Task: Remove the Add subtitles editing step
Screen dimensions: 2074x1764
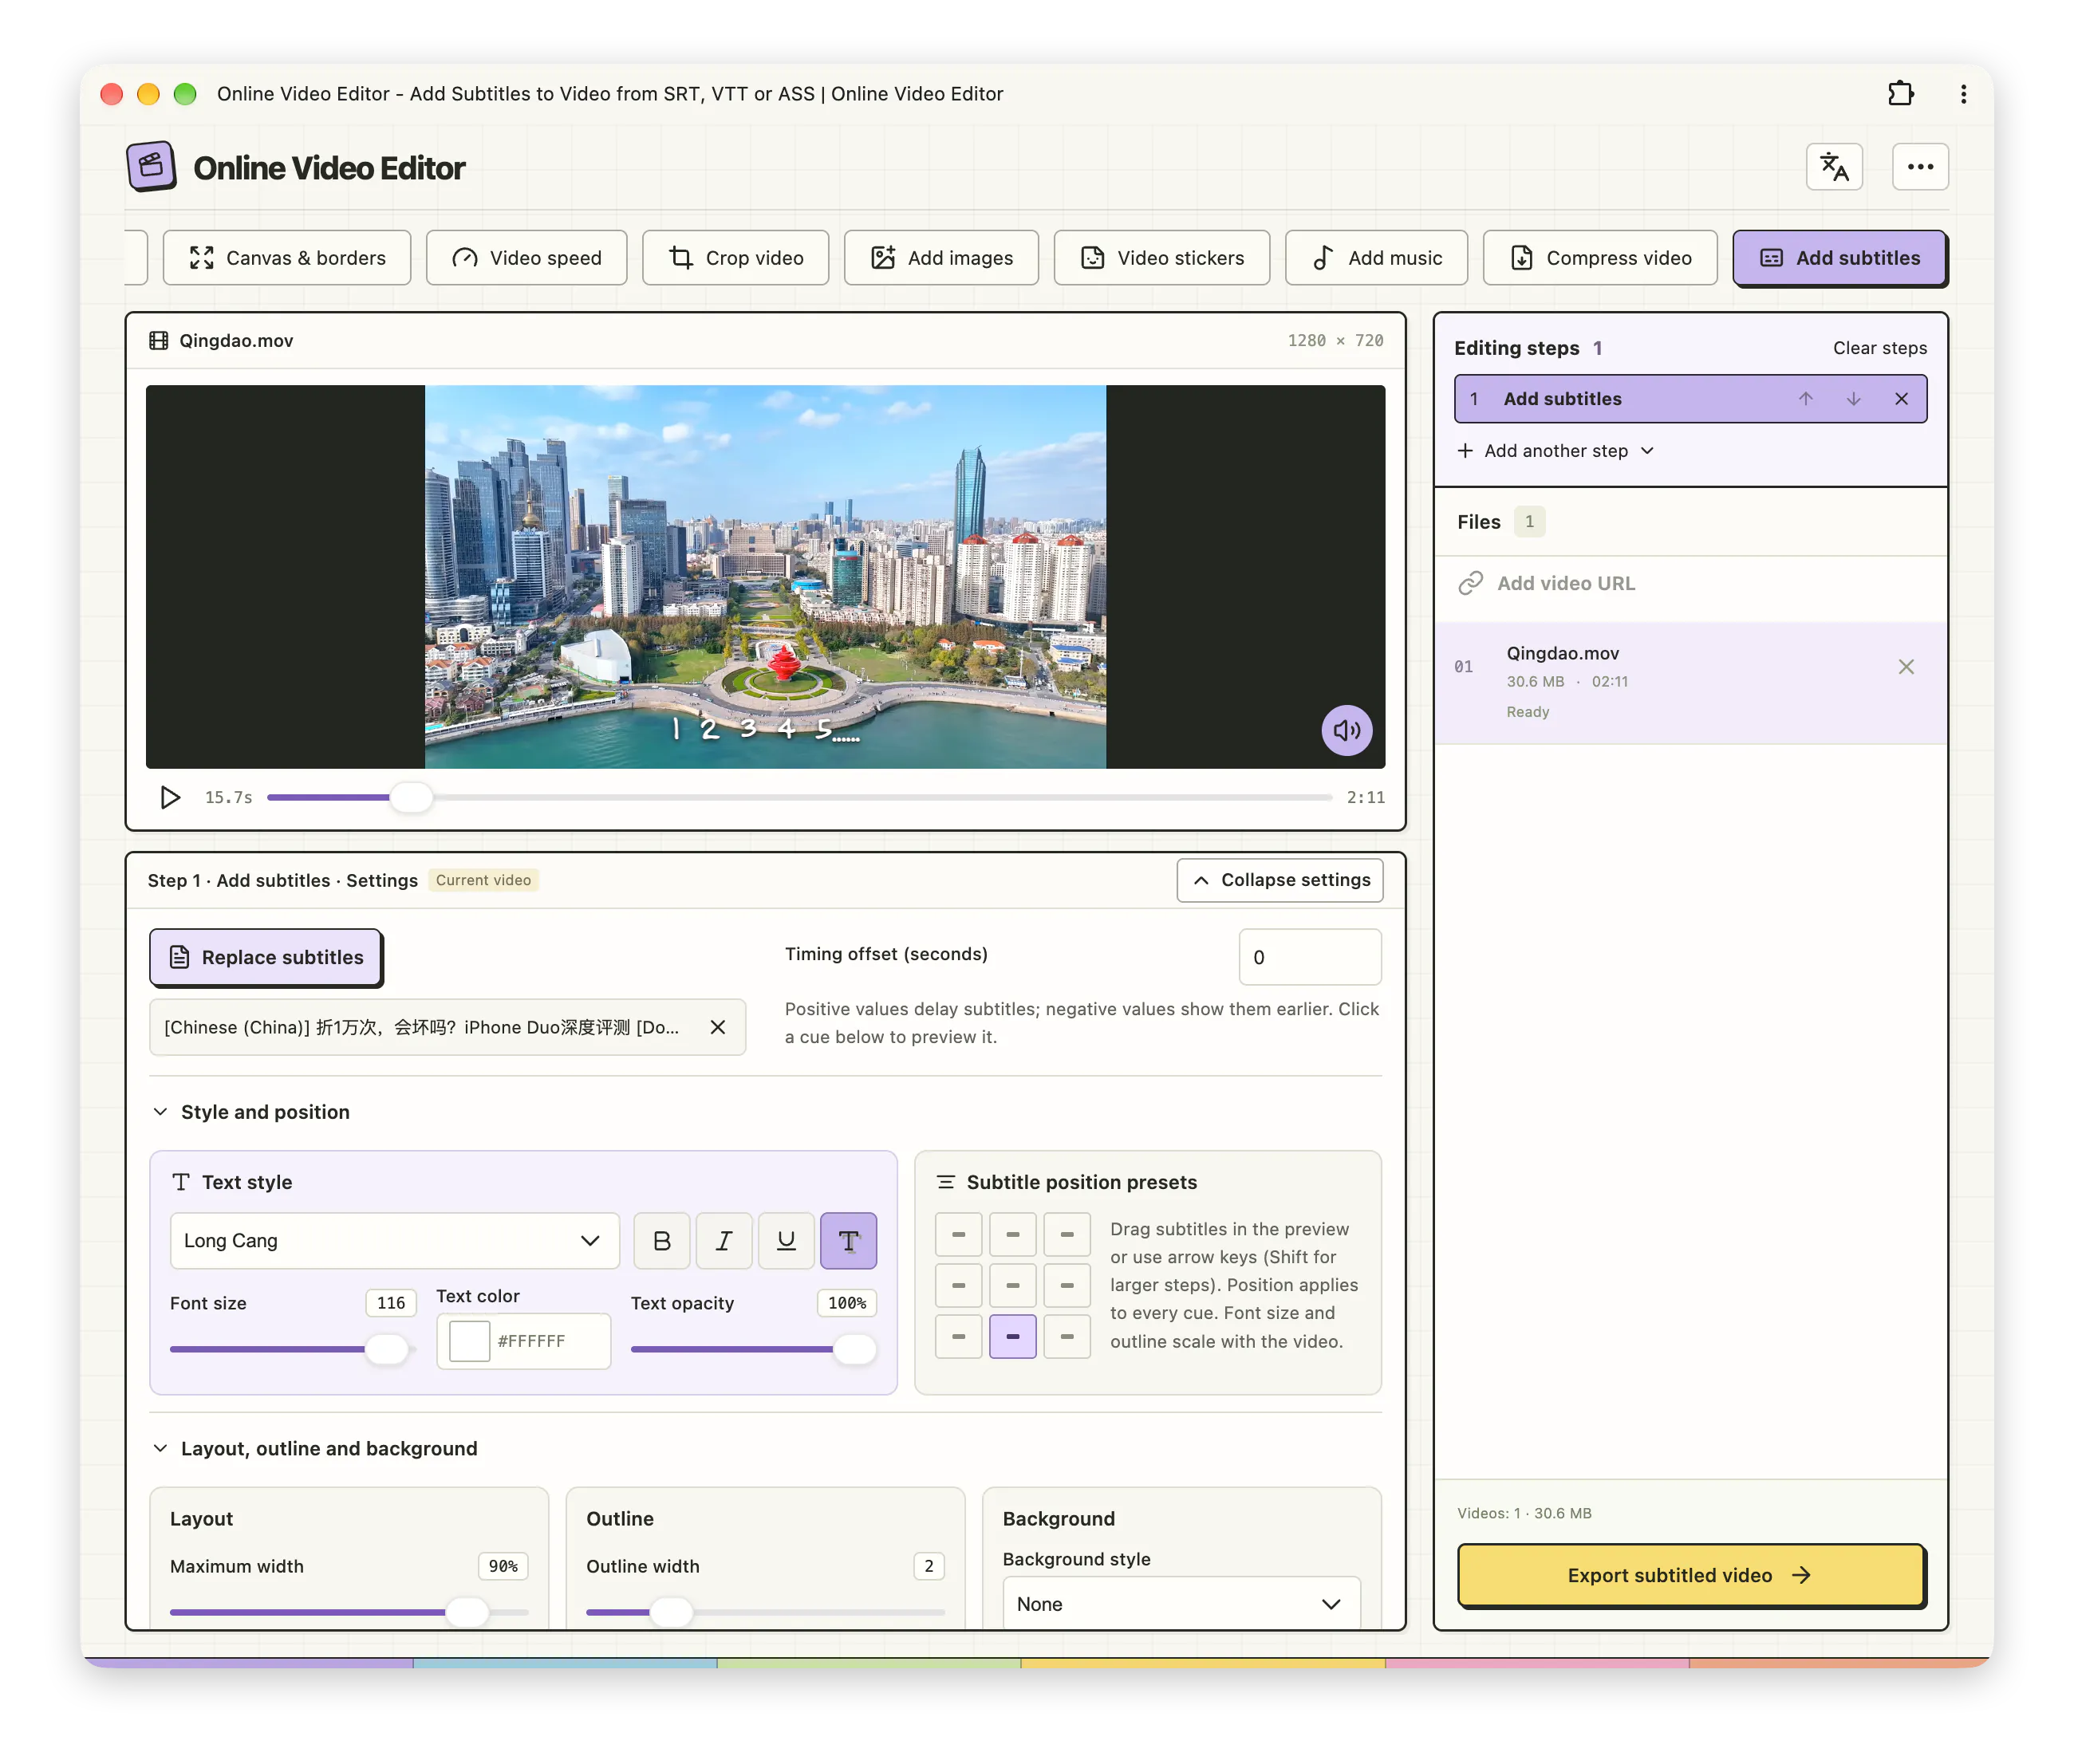Action: click(1901, 399)
